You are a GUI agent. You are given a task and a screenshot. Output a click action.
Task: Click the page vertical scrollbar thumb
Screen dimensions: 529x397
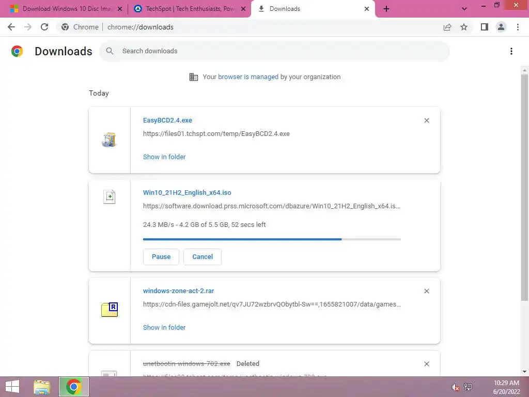(524, 187)
